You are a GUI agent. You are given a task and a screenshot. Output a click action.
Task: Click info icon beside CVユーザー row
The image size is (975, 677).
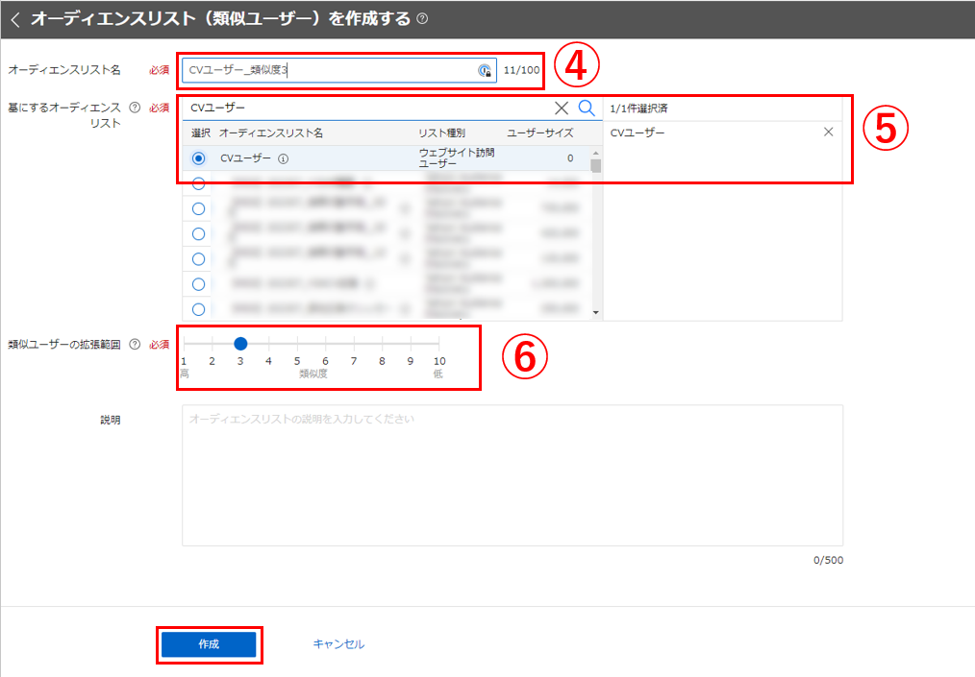283,158
